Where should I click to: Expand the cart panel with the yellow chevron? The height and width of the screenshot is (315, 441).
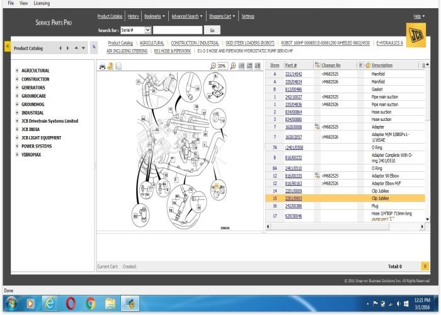(x=425, y=266)
